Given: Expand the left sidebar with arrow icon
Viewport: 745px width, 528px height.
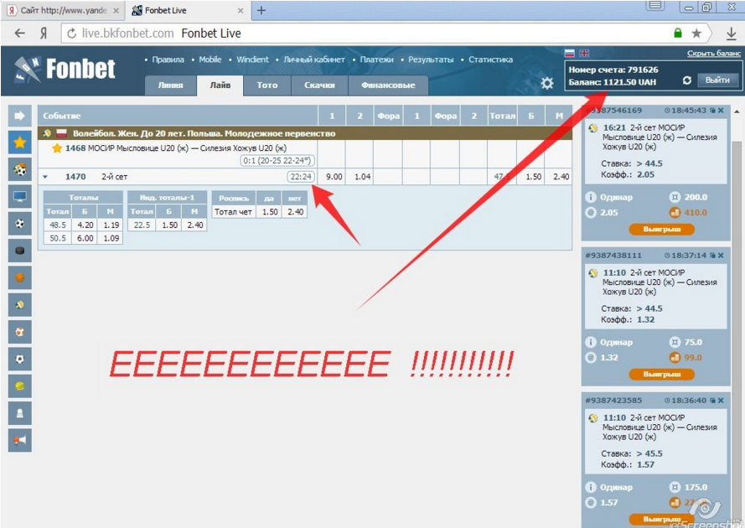Looking at the screenshot, I should (x=20, y=116).
